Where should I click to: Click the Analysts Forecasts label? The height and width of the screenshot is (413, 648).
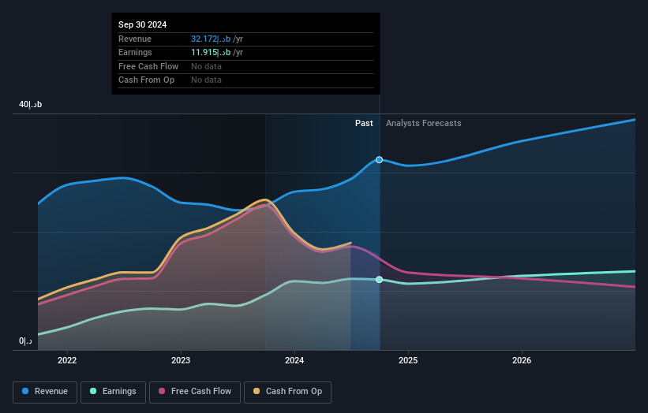pos(424,124)
